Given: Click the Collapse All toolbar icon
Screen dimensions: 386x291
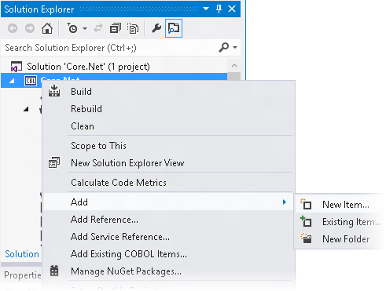Looking at the screenshot, I should (x=116, y=28).
